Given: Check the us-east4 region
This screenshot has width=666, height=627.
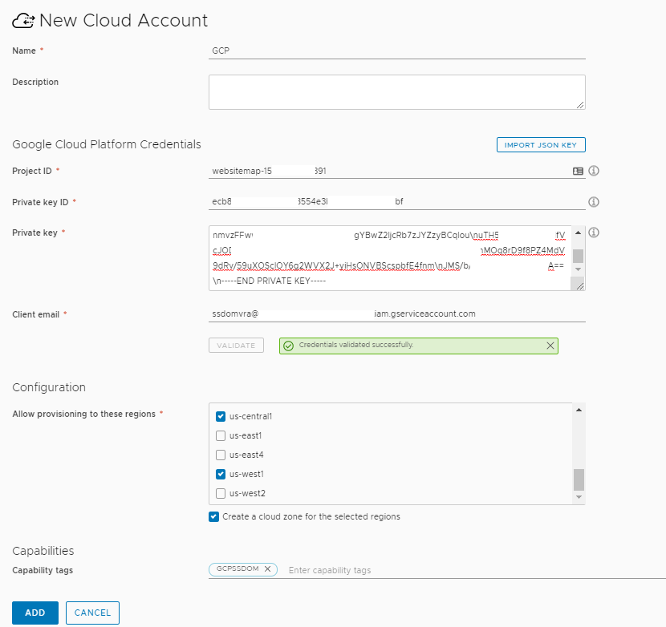Looking at the screenshot, I should (x=221, y=455).
